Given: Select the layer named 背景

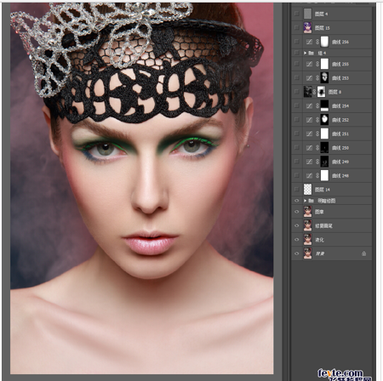Looking at the screenshot, I should pos(332,253).
